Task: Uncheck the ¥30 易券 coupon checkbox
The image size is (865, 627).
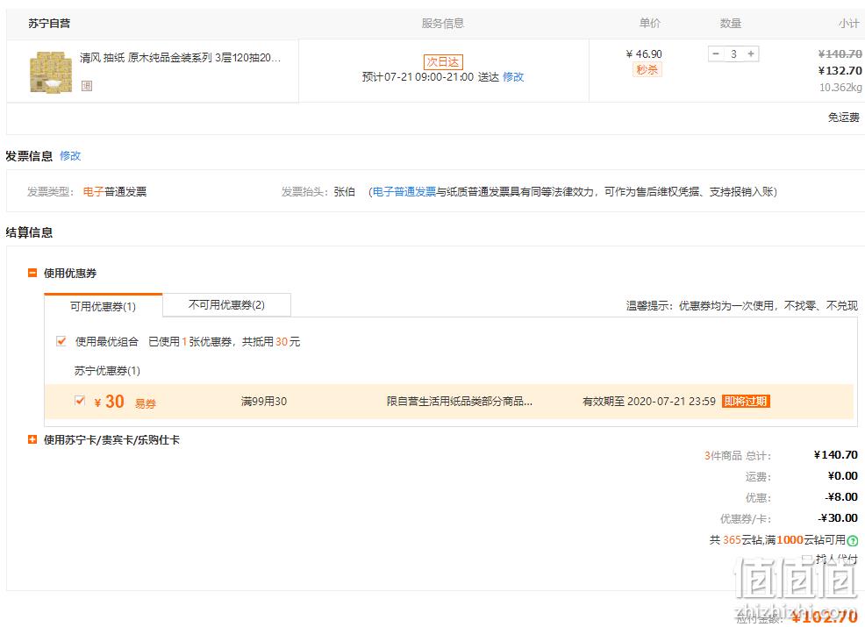Action: 80,401
